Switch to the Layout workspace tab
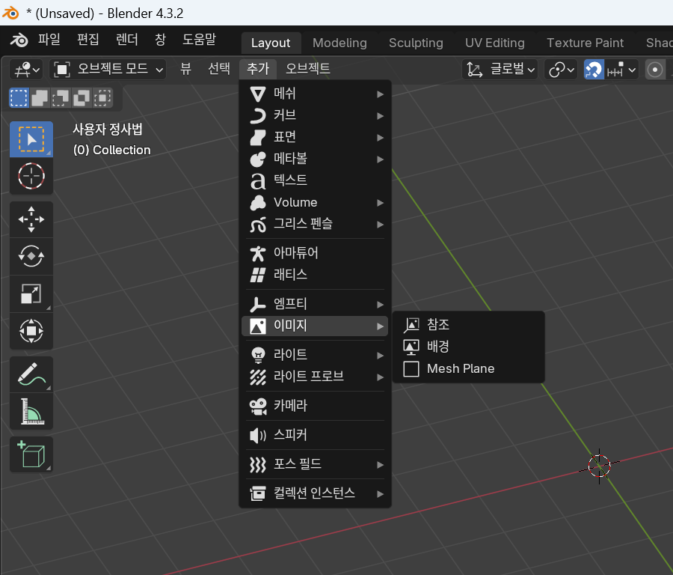Viewport: 673px width, 575px height. [271, 43]
